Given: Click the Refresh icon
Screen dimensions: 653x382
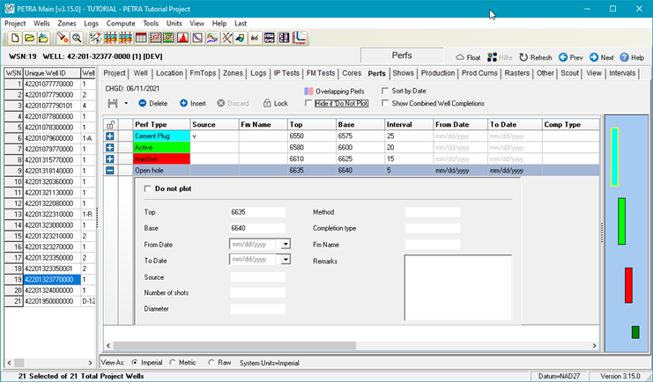Looking at the screenshot, I should [523, 57].
